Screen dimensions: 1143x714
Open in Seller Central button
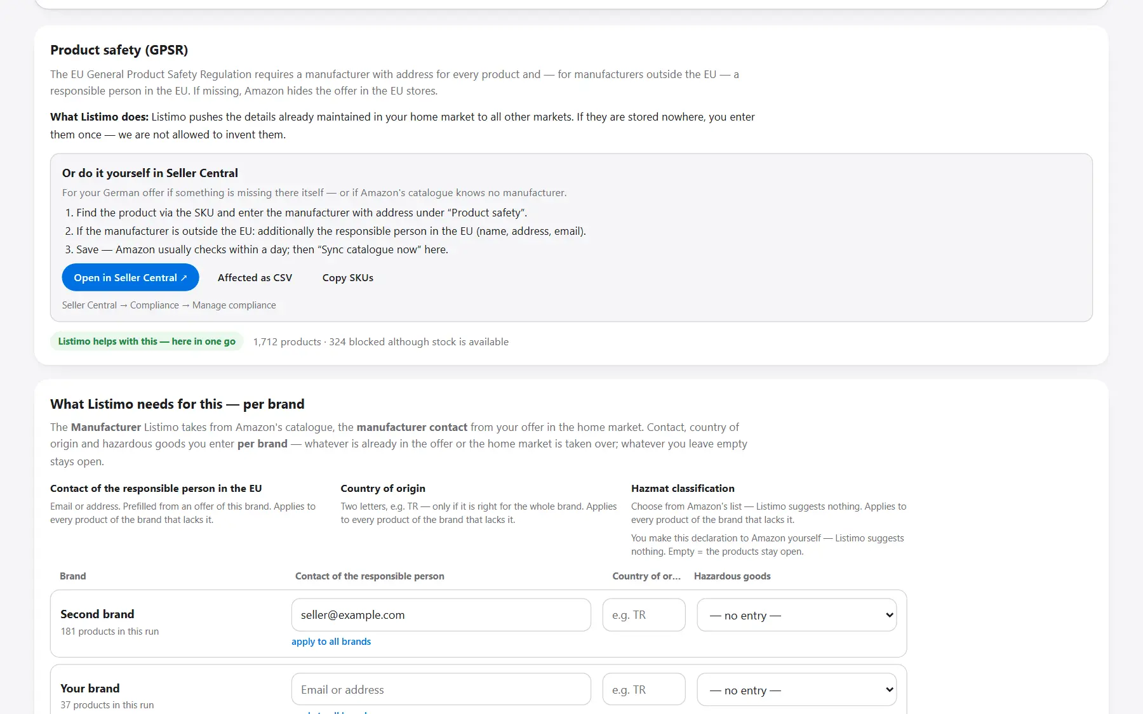tap(130, 277)
